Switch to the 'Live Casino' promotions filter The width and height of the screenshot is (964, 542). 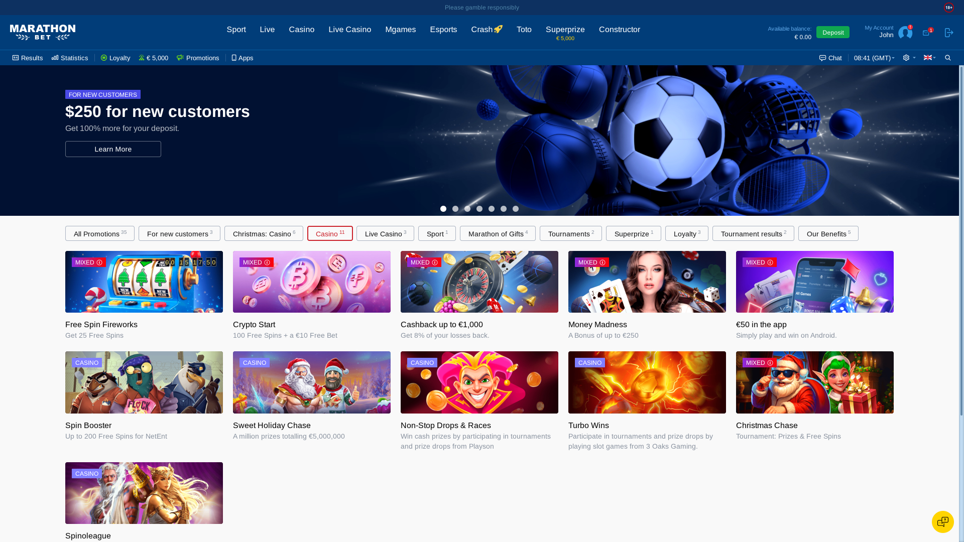pyautogui.click(x=385, y=233)
